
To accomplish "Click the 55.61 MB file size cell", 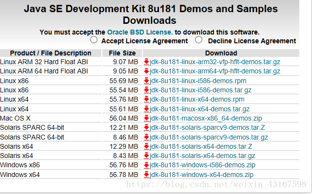I will (x=122, y=109).
